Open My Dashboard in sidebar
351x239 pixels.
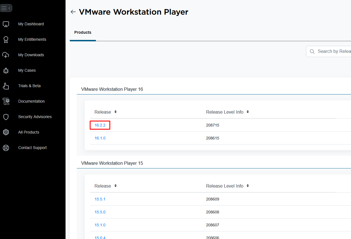31,24
